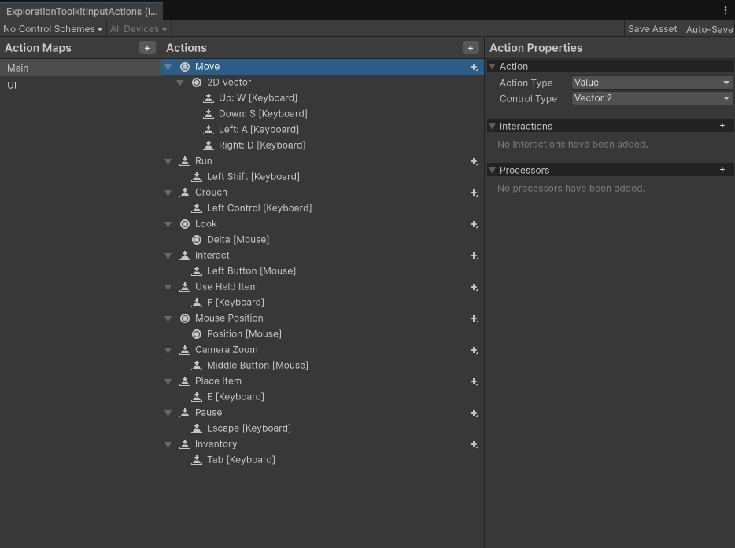Enable Auto-Save for the asset
The image size is (735, 548).
[708, 28]
